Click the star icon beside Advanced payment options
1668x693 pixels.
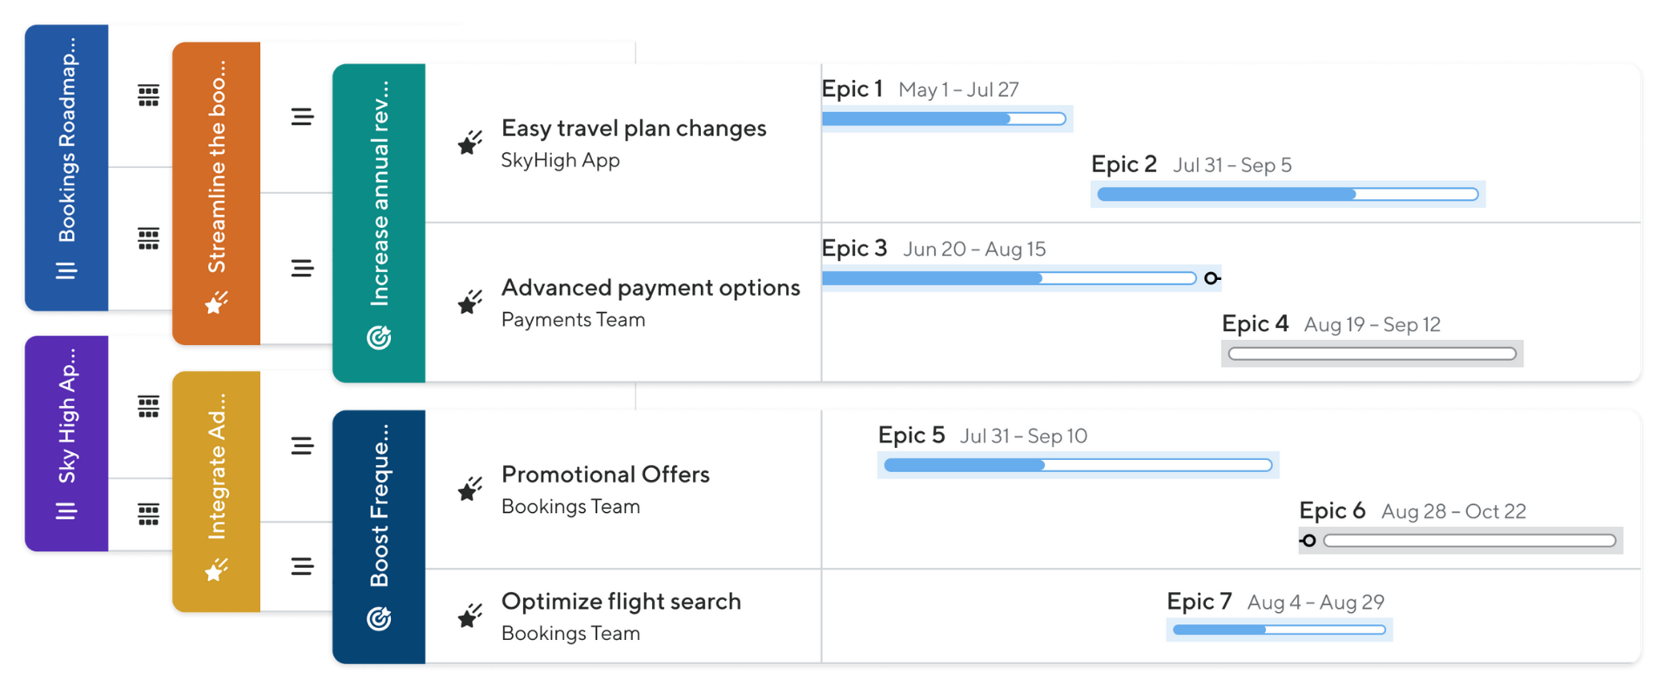tap(470, 302)
